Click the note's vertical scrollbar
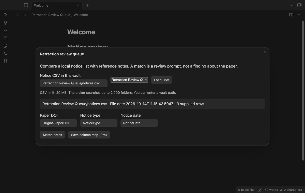Image resolution: width=305 pixels, height=193 pixels. point(303,90)
